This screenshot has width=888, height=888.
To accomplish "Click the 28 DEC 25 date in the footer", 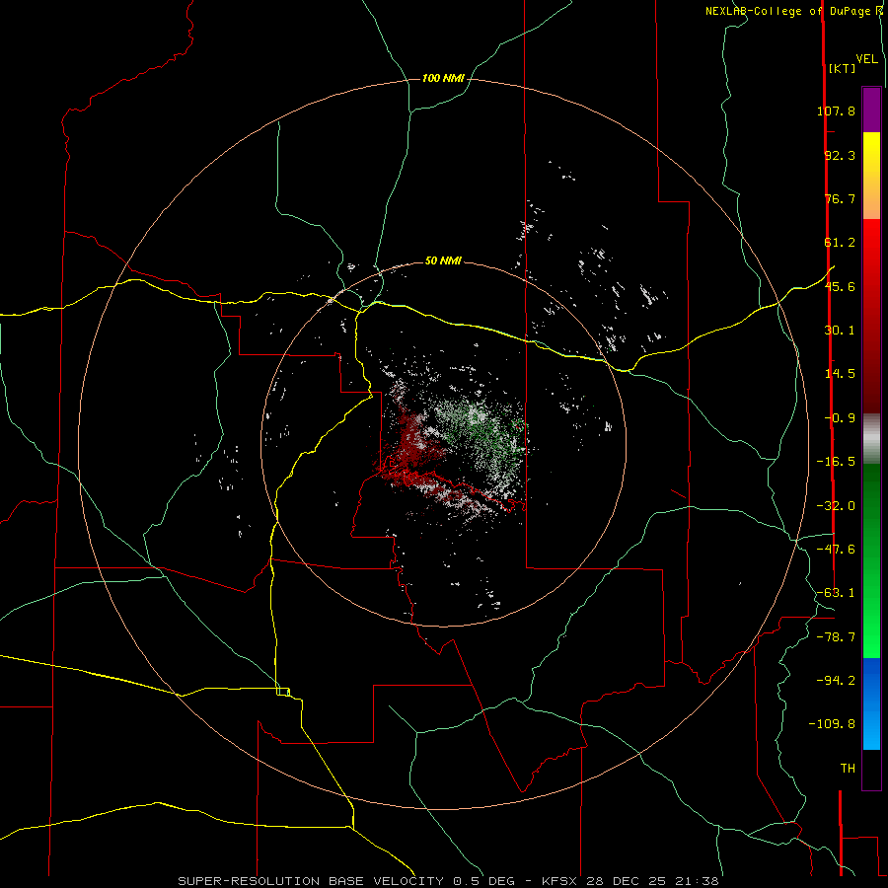I will 629,881.
